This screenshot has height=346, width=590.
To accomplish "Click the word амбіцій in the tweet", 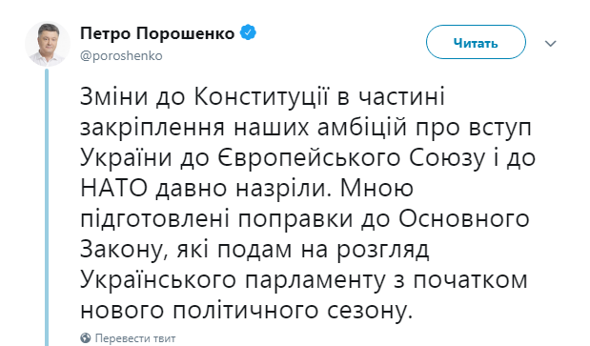I will pos(362,127).
